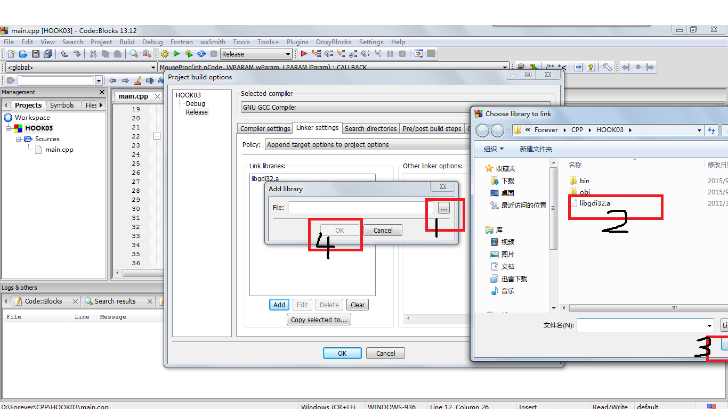
Task: Open the GNU GCC Compiler dropdown
Action: [x=395, y=107]
